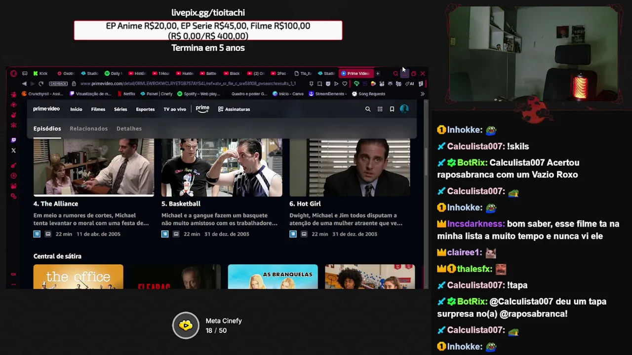632x355 pixels.
Task: Open Assinaturas in Prime Video header
Action: tap(234, 109)
